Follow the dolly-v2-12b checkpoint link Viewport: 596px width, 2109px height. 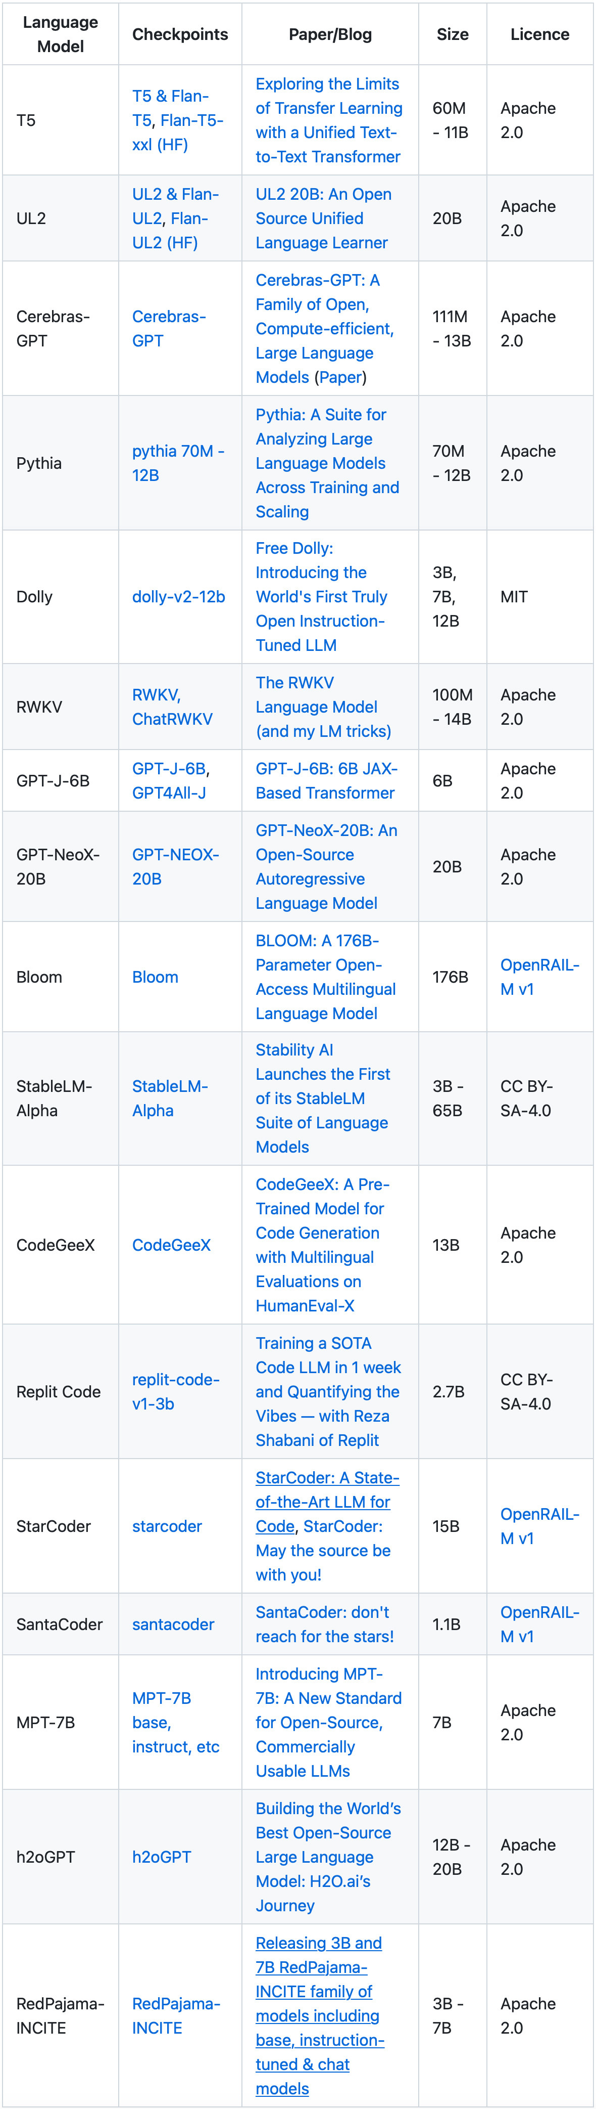tap(178, 597)
